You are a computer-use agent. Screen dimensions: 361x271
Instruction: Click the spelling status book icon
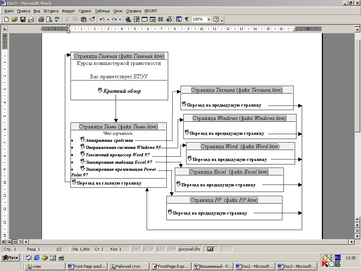click(x=210, y=249)
